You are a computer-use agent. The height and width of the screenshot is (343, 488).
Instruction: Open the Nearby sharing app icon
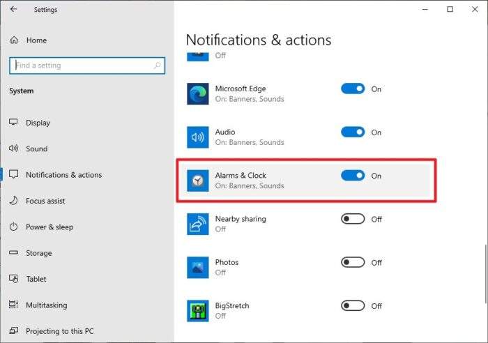197,224
